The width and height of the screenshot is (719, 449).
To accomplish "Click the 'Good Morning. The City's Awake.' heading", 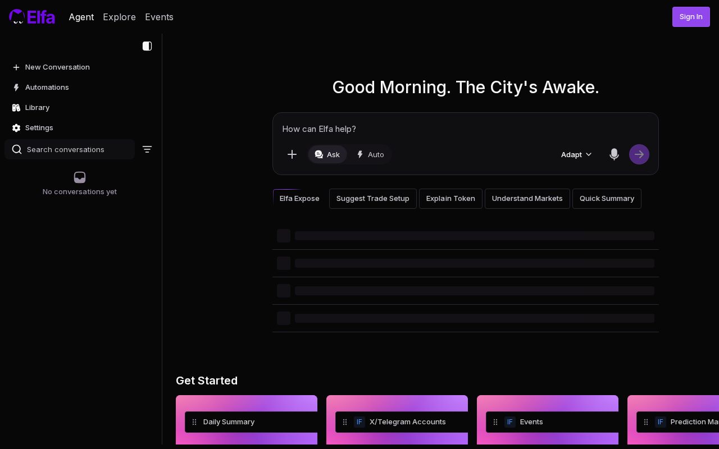I will point(466,88).
